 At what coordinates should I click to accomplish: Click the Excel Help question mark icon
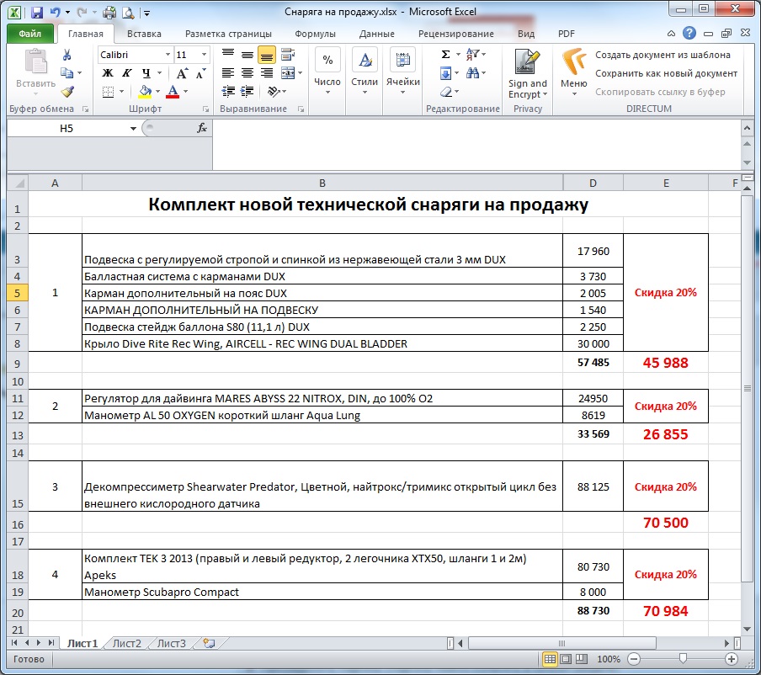click(x=689, y=35)
